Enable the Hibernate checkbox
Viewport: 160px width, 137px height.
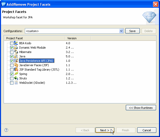click(x=12, y=52)
